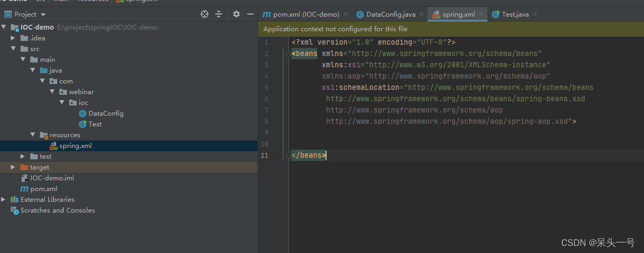The height and width of the screenshot is (253, 644).
Task: Hide the Project tool window
Action: pyautogui.click(x=250, y=15)
